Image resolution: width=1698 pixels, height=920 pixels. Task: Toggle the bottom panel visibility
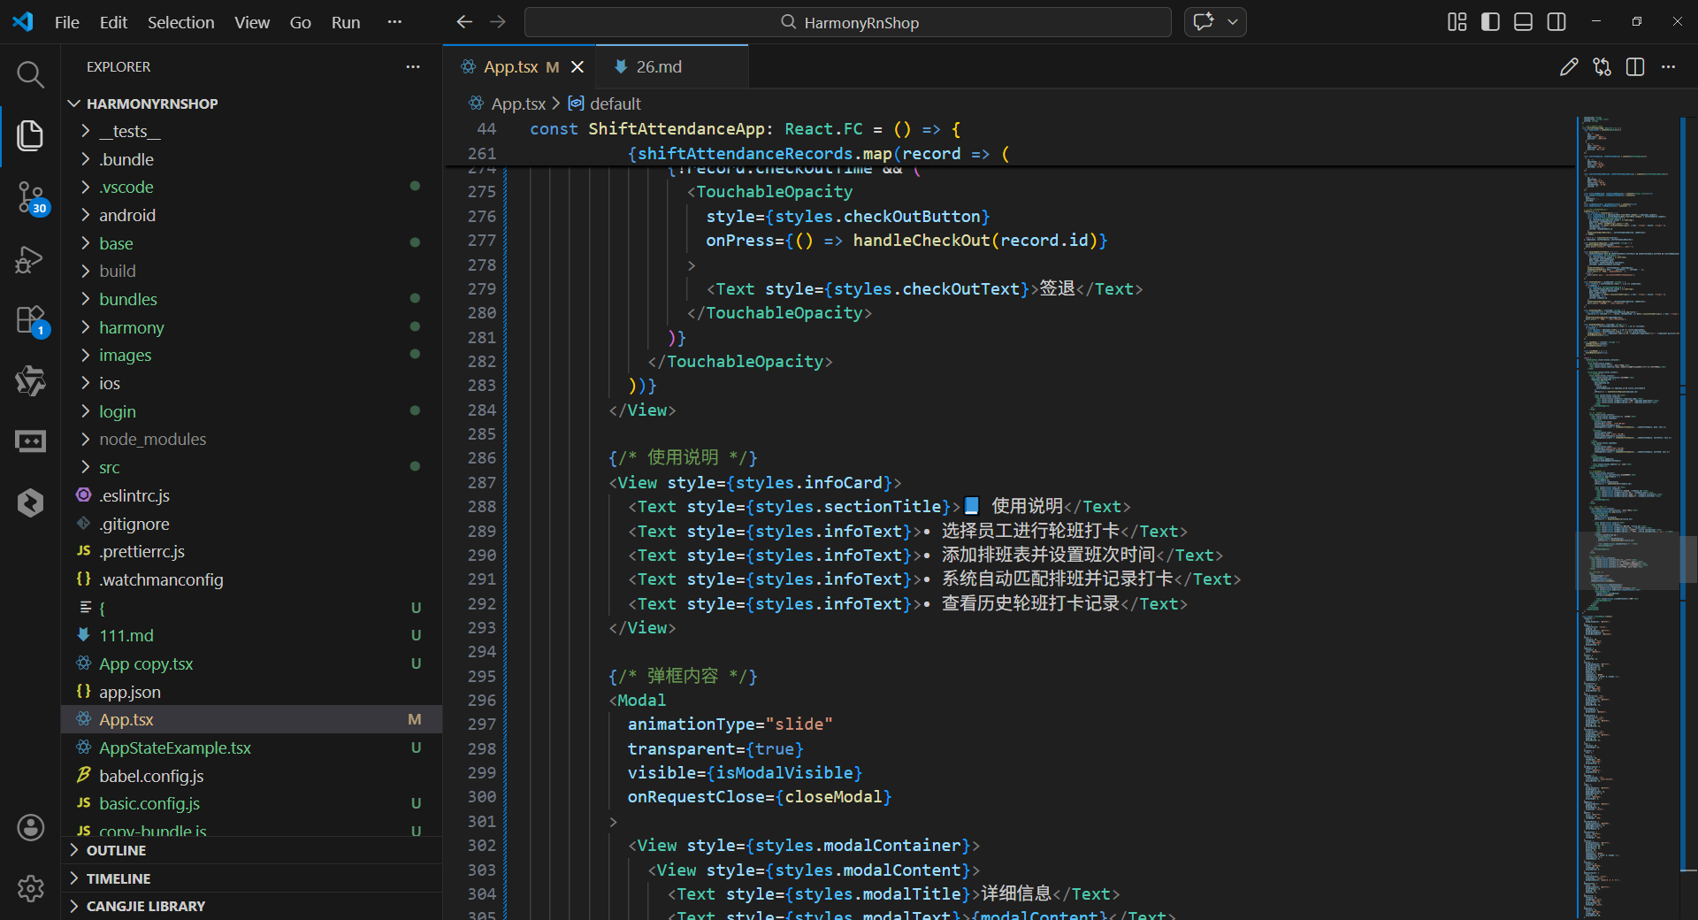1523,22
